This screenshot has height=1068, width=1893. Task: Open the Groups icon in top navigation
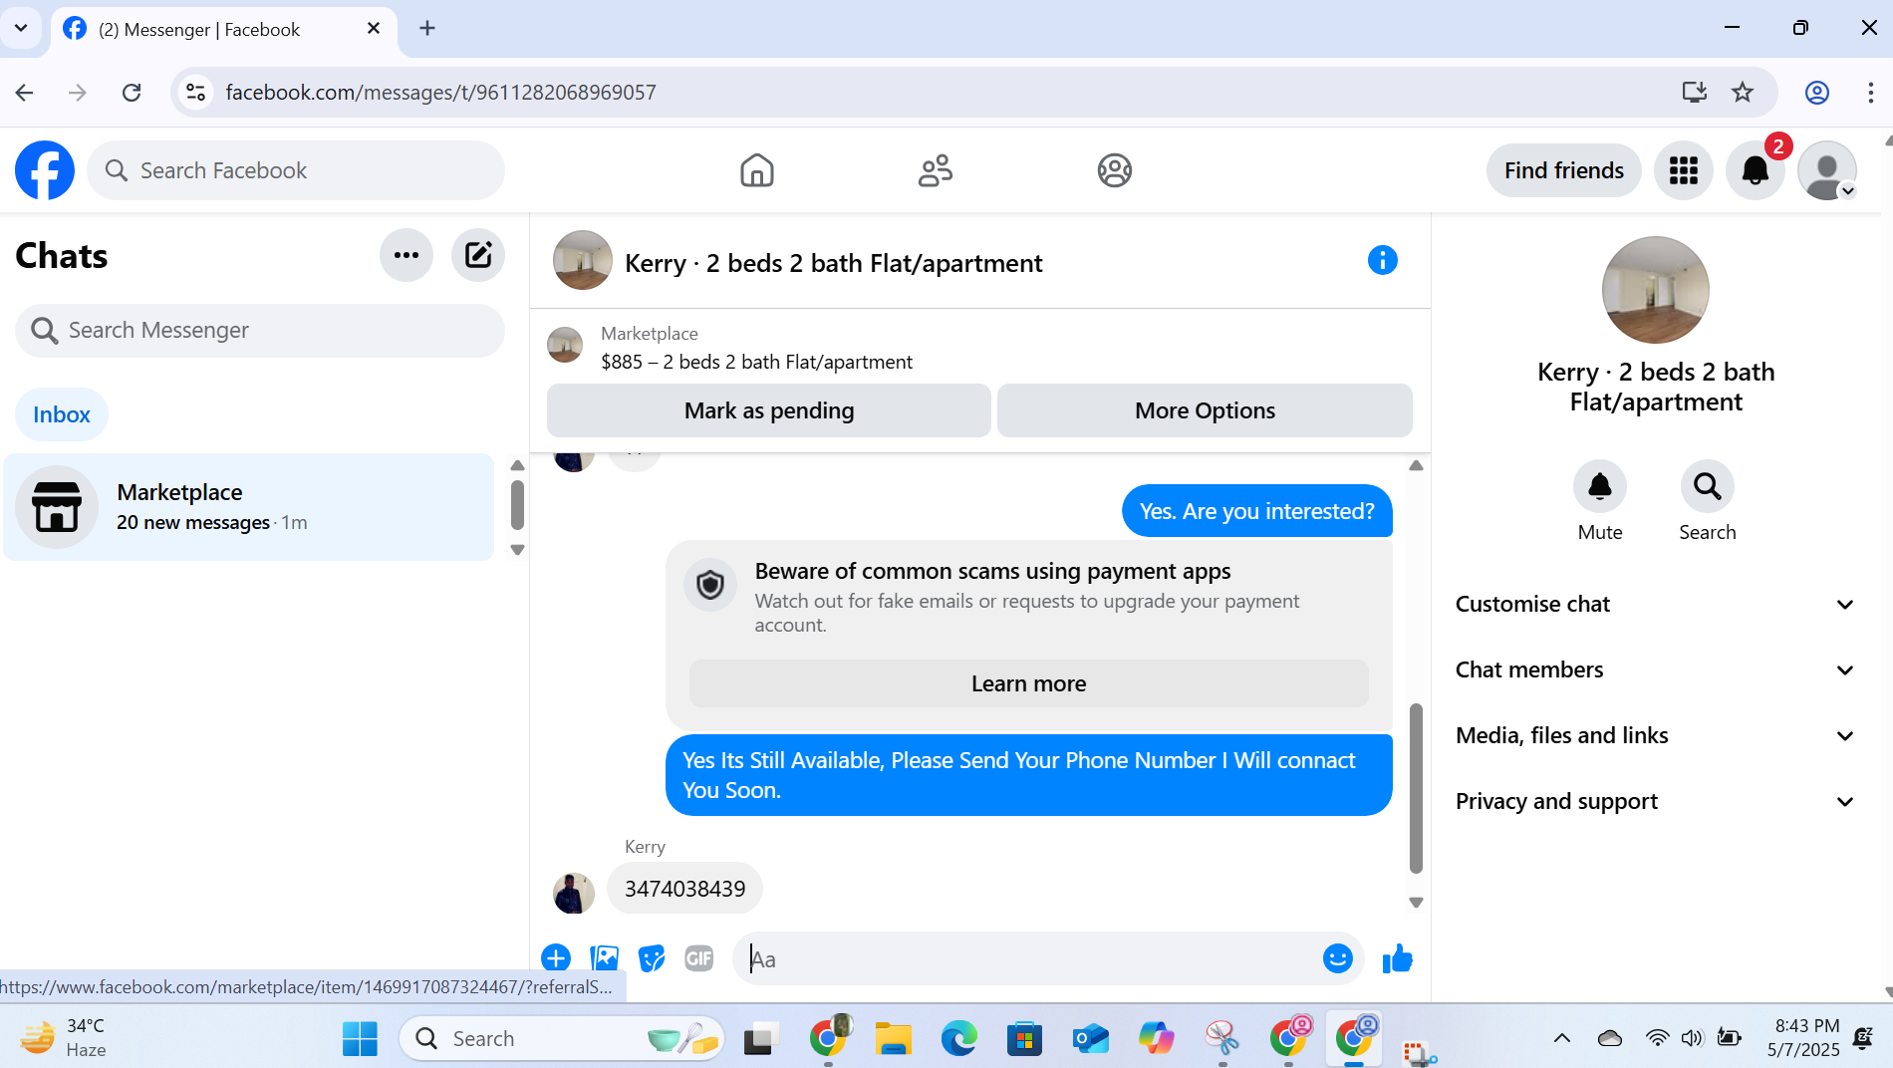click(1115, 170)
